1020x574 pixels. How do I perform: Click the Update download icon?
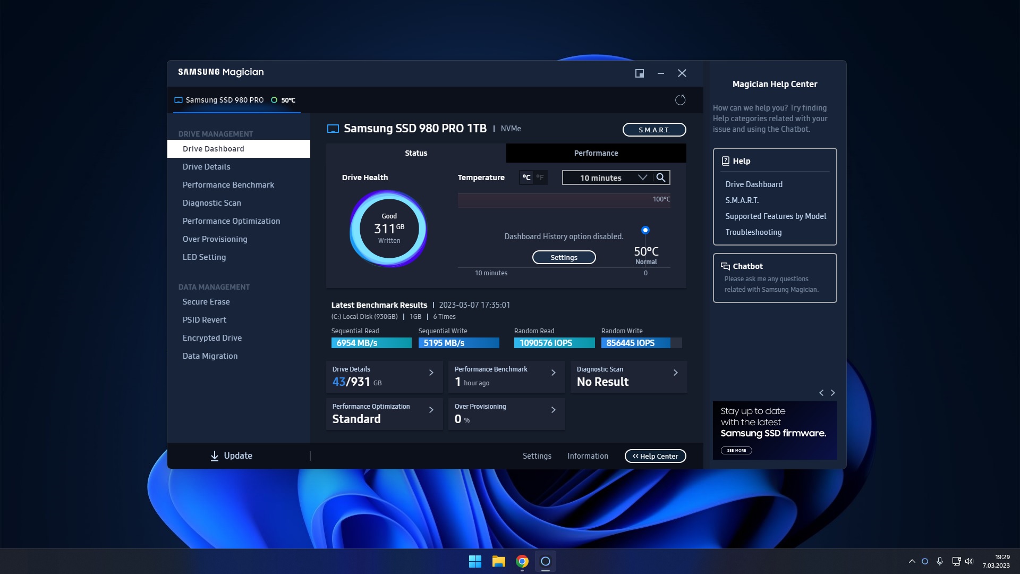pos(215,456)
